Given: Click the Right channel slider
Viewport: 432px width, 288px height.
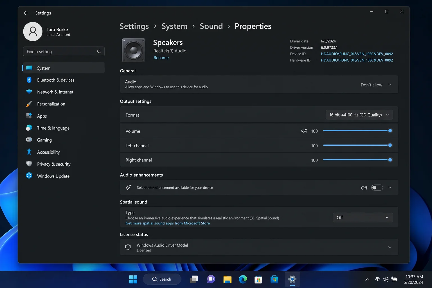Looking at the screenshot, I should 357,160.
